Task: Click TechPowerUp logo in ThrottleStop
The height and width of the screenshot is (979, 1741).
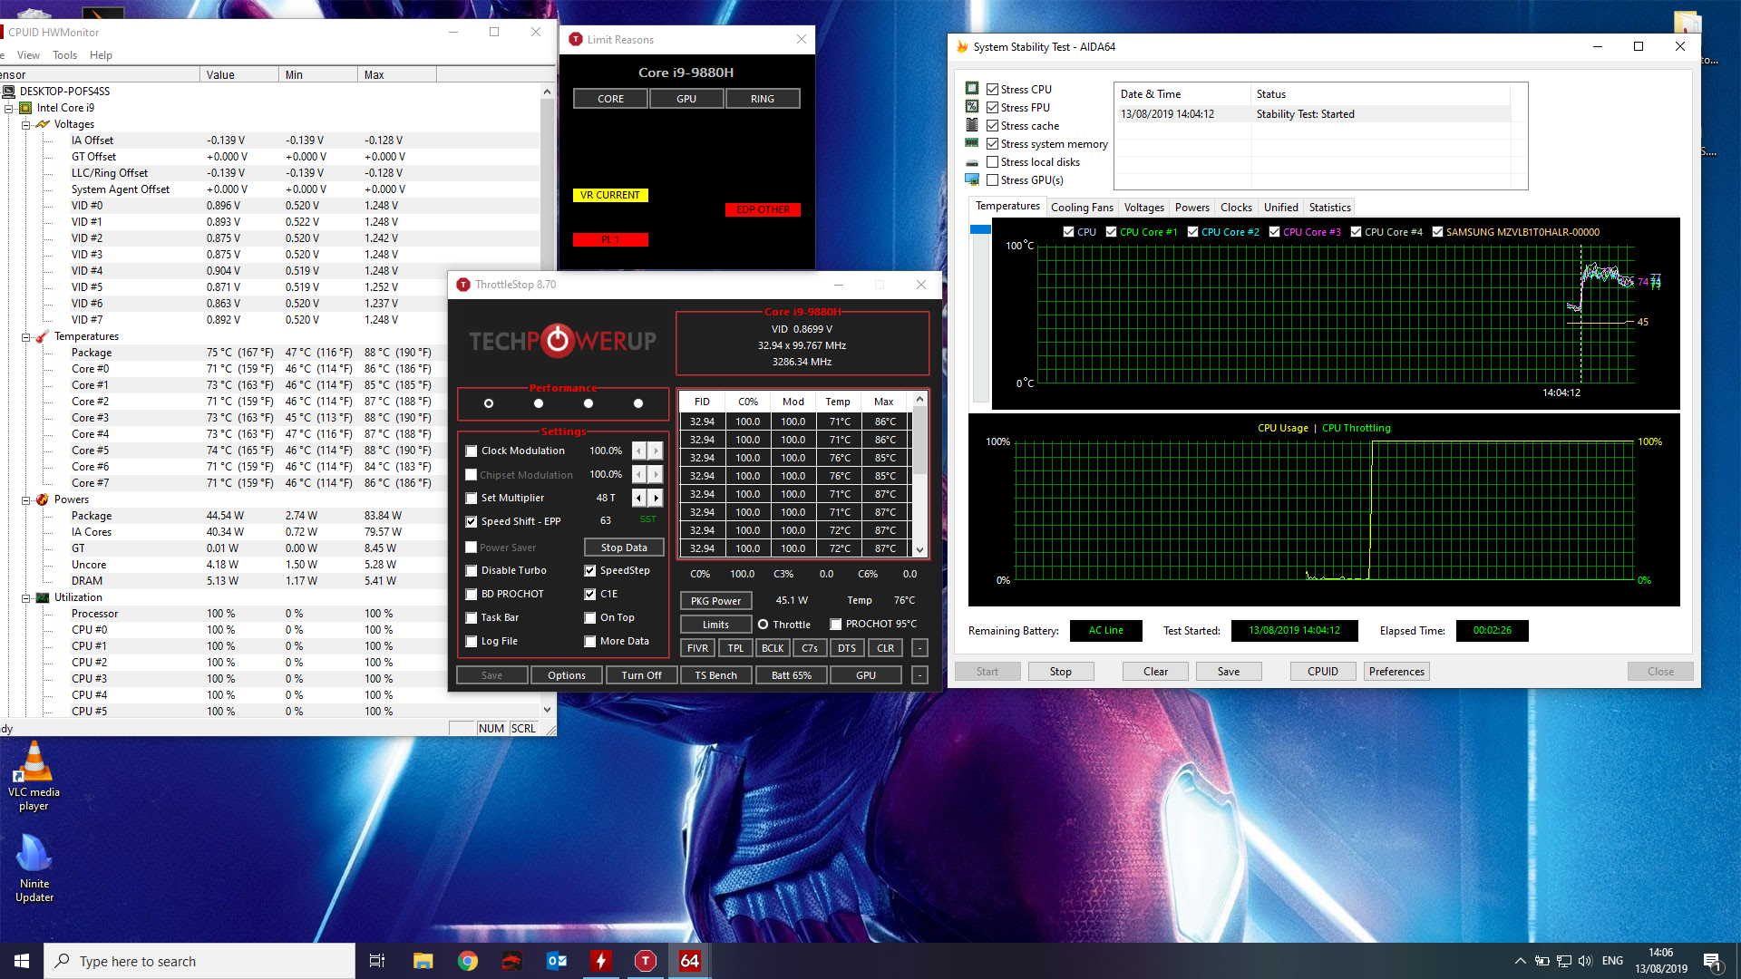Action: (562, 341)
